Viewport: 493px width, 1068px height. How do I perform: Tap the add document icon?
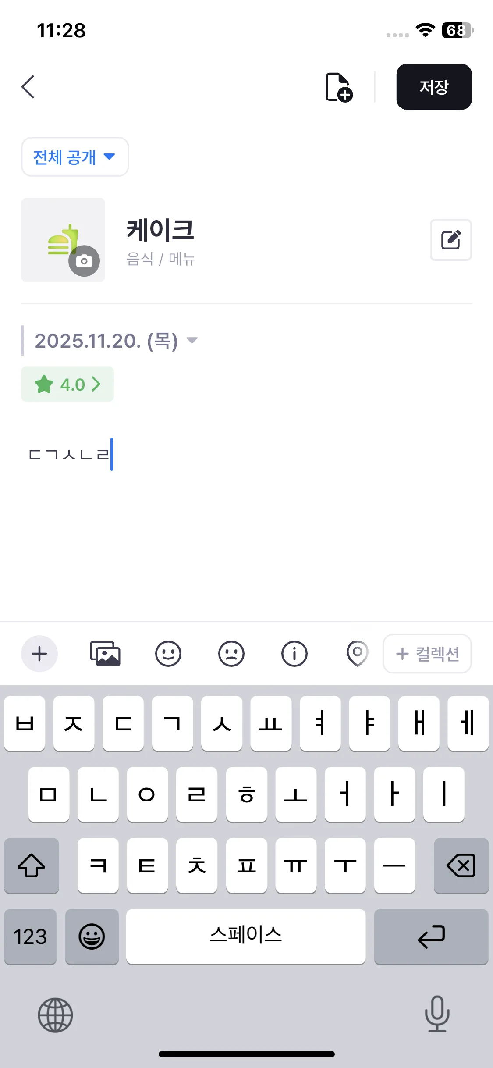tap(338, 87)
